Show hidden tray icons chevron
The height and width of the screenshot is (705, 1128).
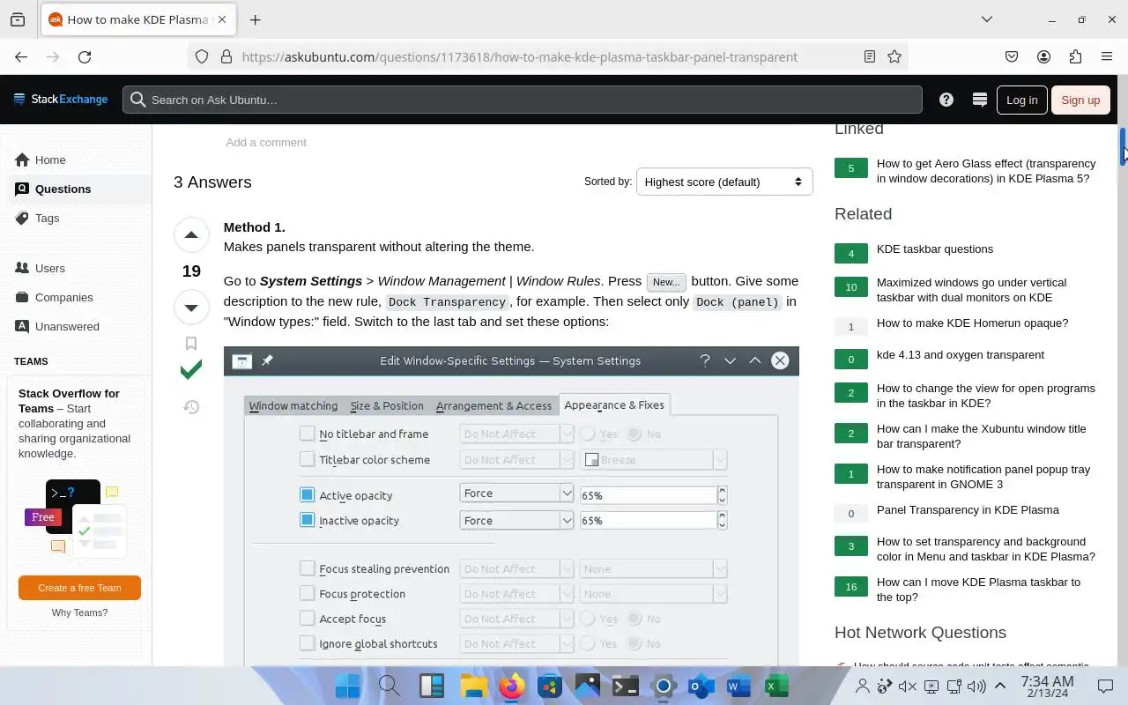(x=1000, y=686)
